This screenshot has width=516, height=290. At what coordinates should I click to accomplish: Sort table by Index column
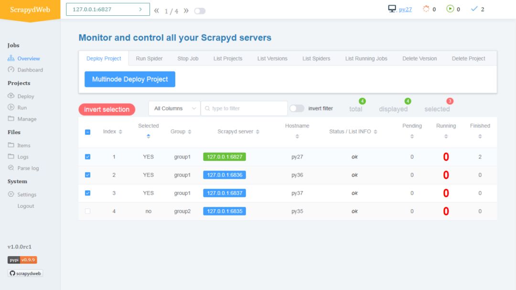point(120,132)
